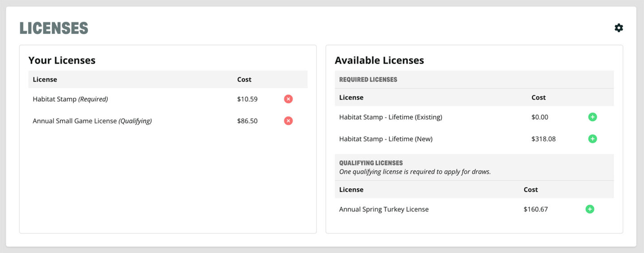Click the Available Licenses panel heading
Screen dimensions: 644x253
click(379, 60)
